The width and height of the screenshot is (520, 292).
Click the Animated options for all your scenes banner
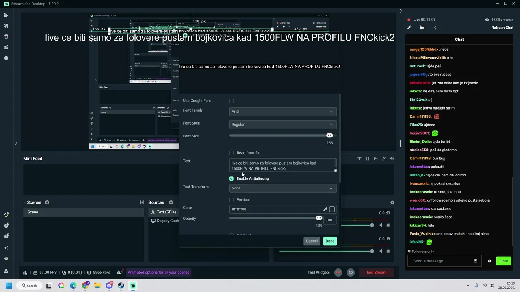[x=158, y=273]
